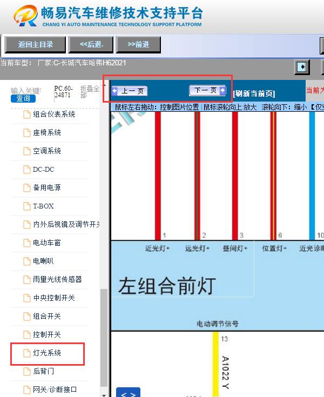Open the previous page with 上一页
Viewport: 324px width, 397px height.
click(x=130, y=91)
